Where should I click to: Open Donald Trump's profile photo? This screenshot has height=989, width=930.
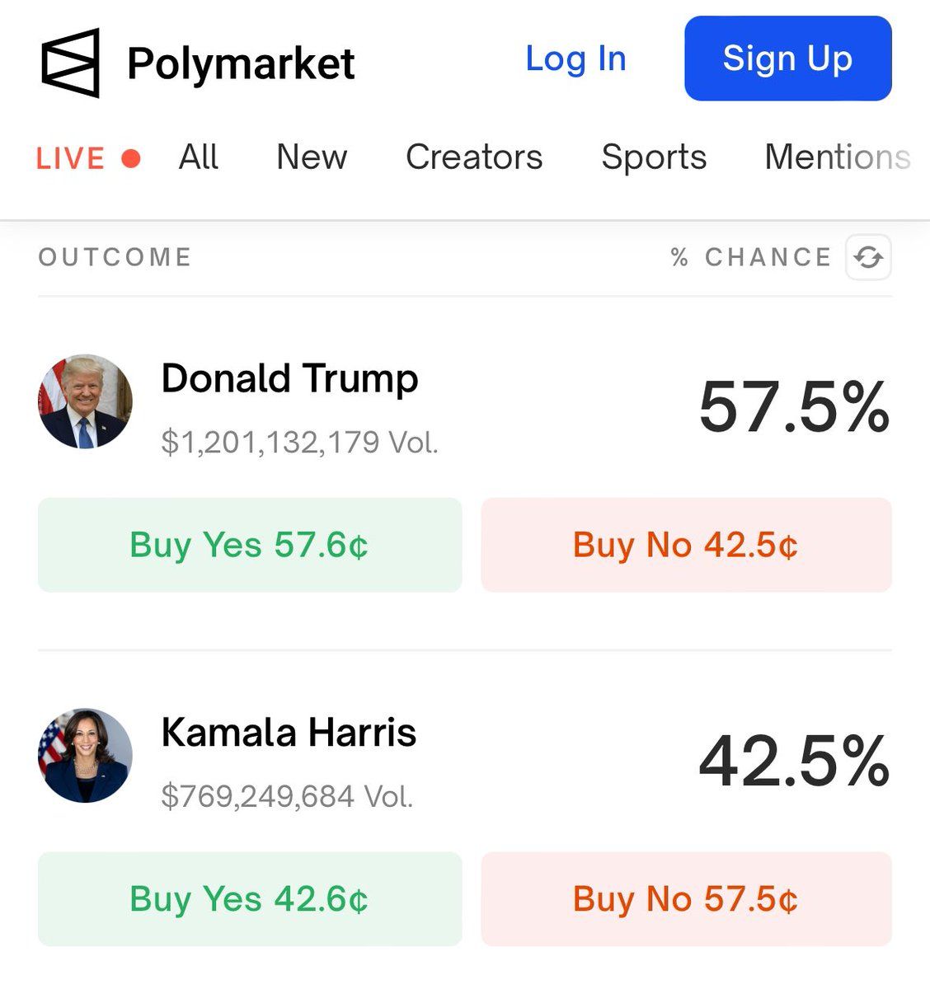85,401
